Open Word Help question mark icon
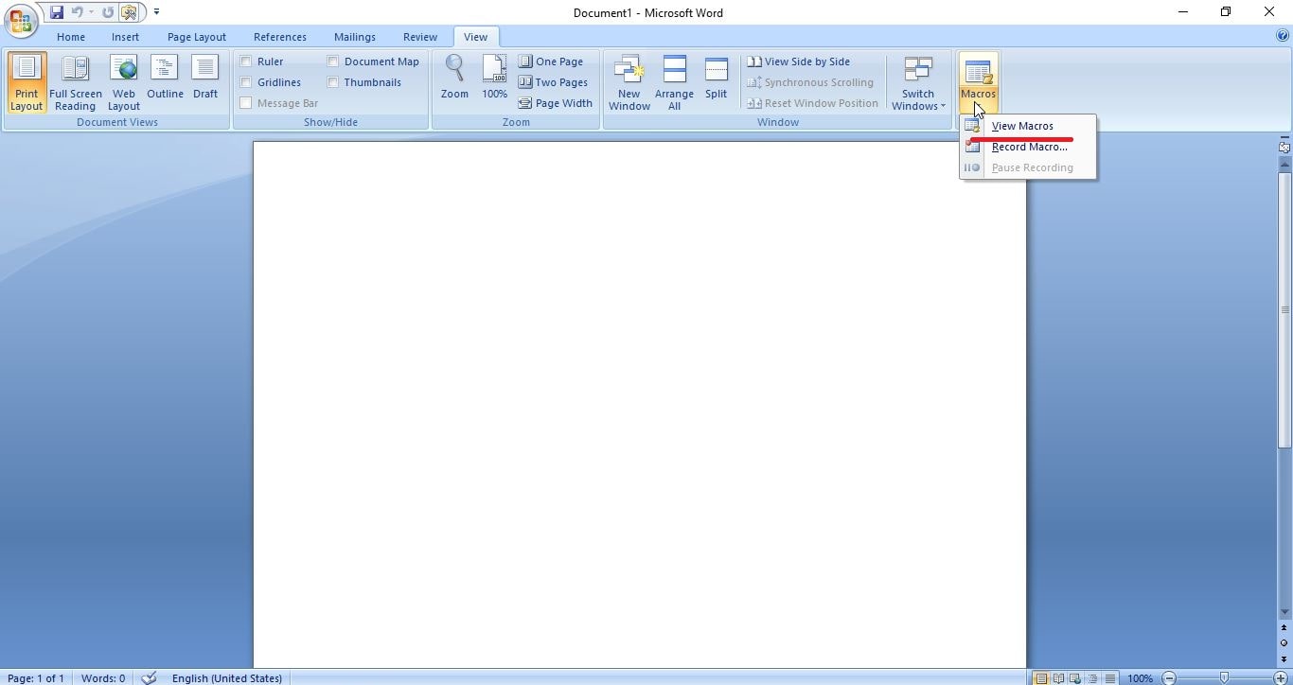Viewport: 1293px width, 685px height. [1283, 36]
